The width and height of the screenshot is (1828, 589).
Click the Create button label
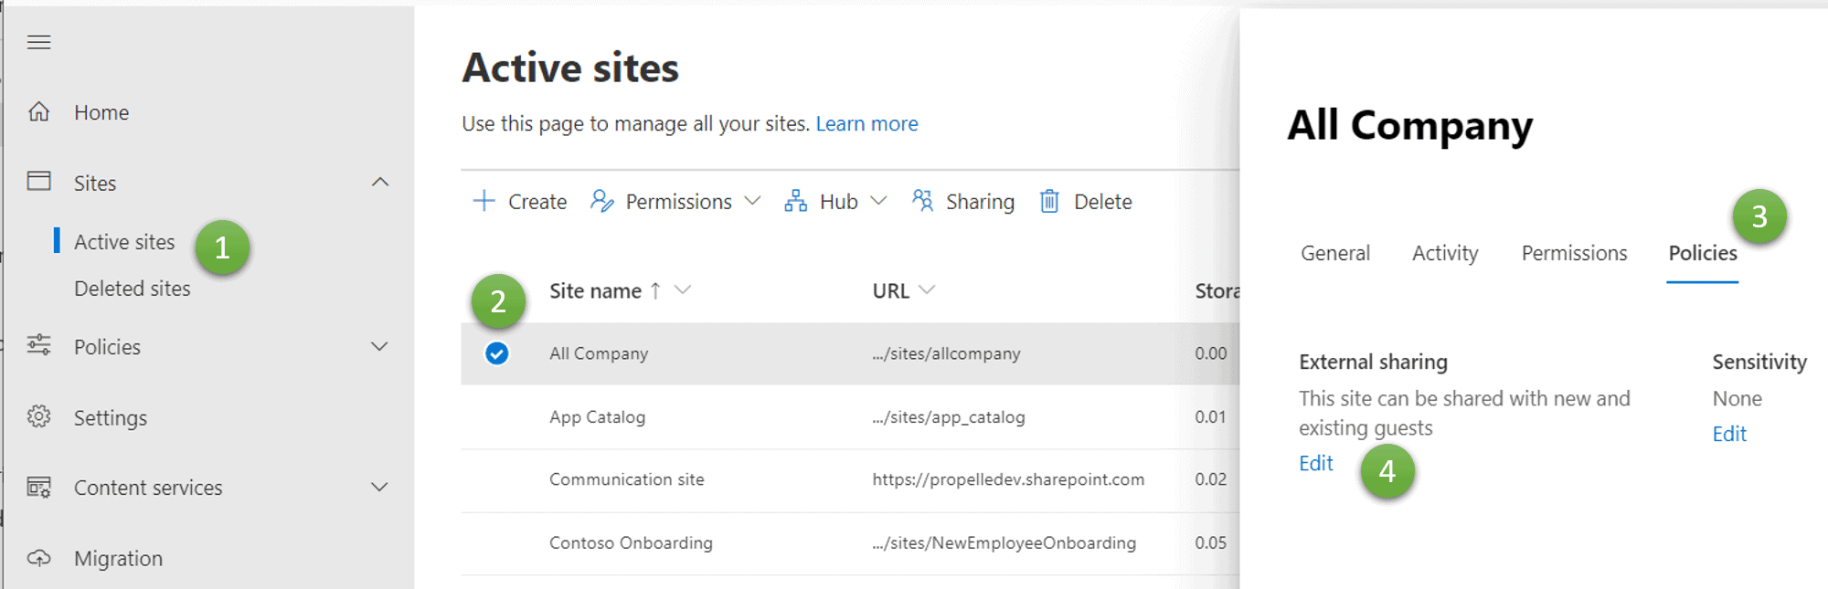coord(537,202)
